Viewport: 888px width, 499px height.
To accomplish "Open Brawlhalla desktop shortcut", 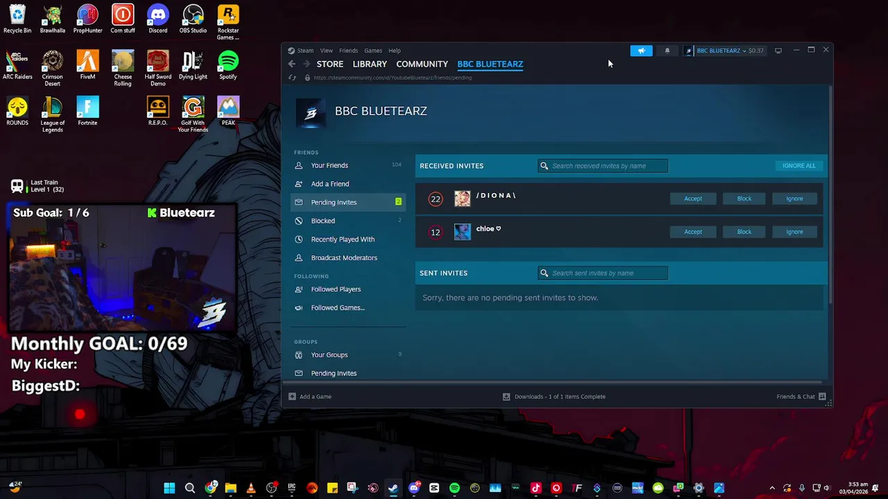I will [52, 19].
